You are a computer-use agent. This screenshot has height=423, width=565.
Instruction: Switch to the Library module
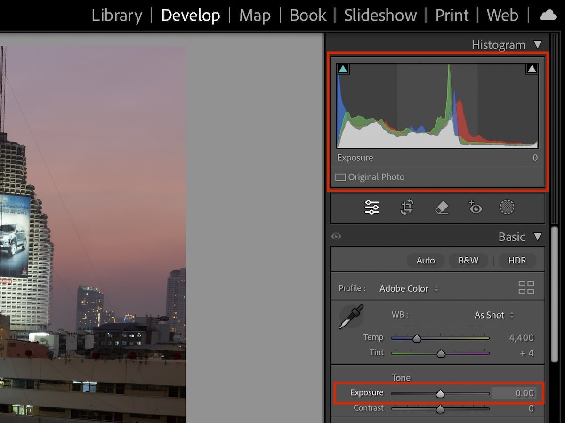[x=117, y=15]
